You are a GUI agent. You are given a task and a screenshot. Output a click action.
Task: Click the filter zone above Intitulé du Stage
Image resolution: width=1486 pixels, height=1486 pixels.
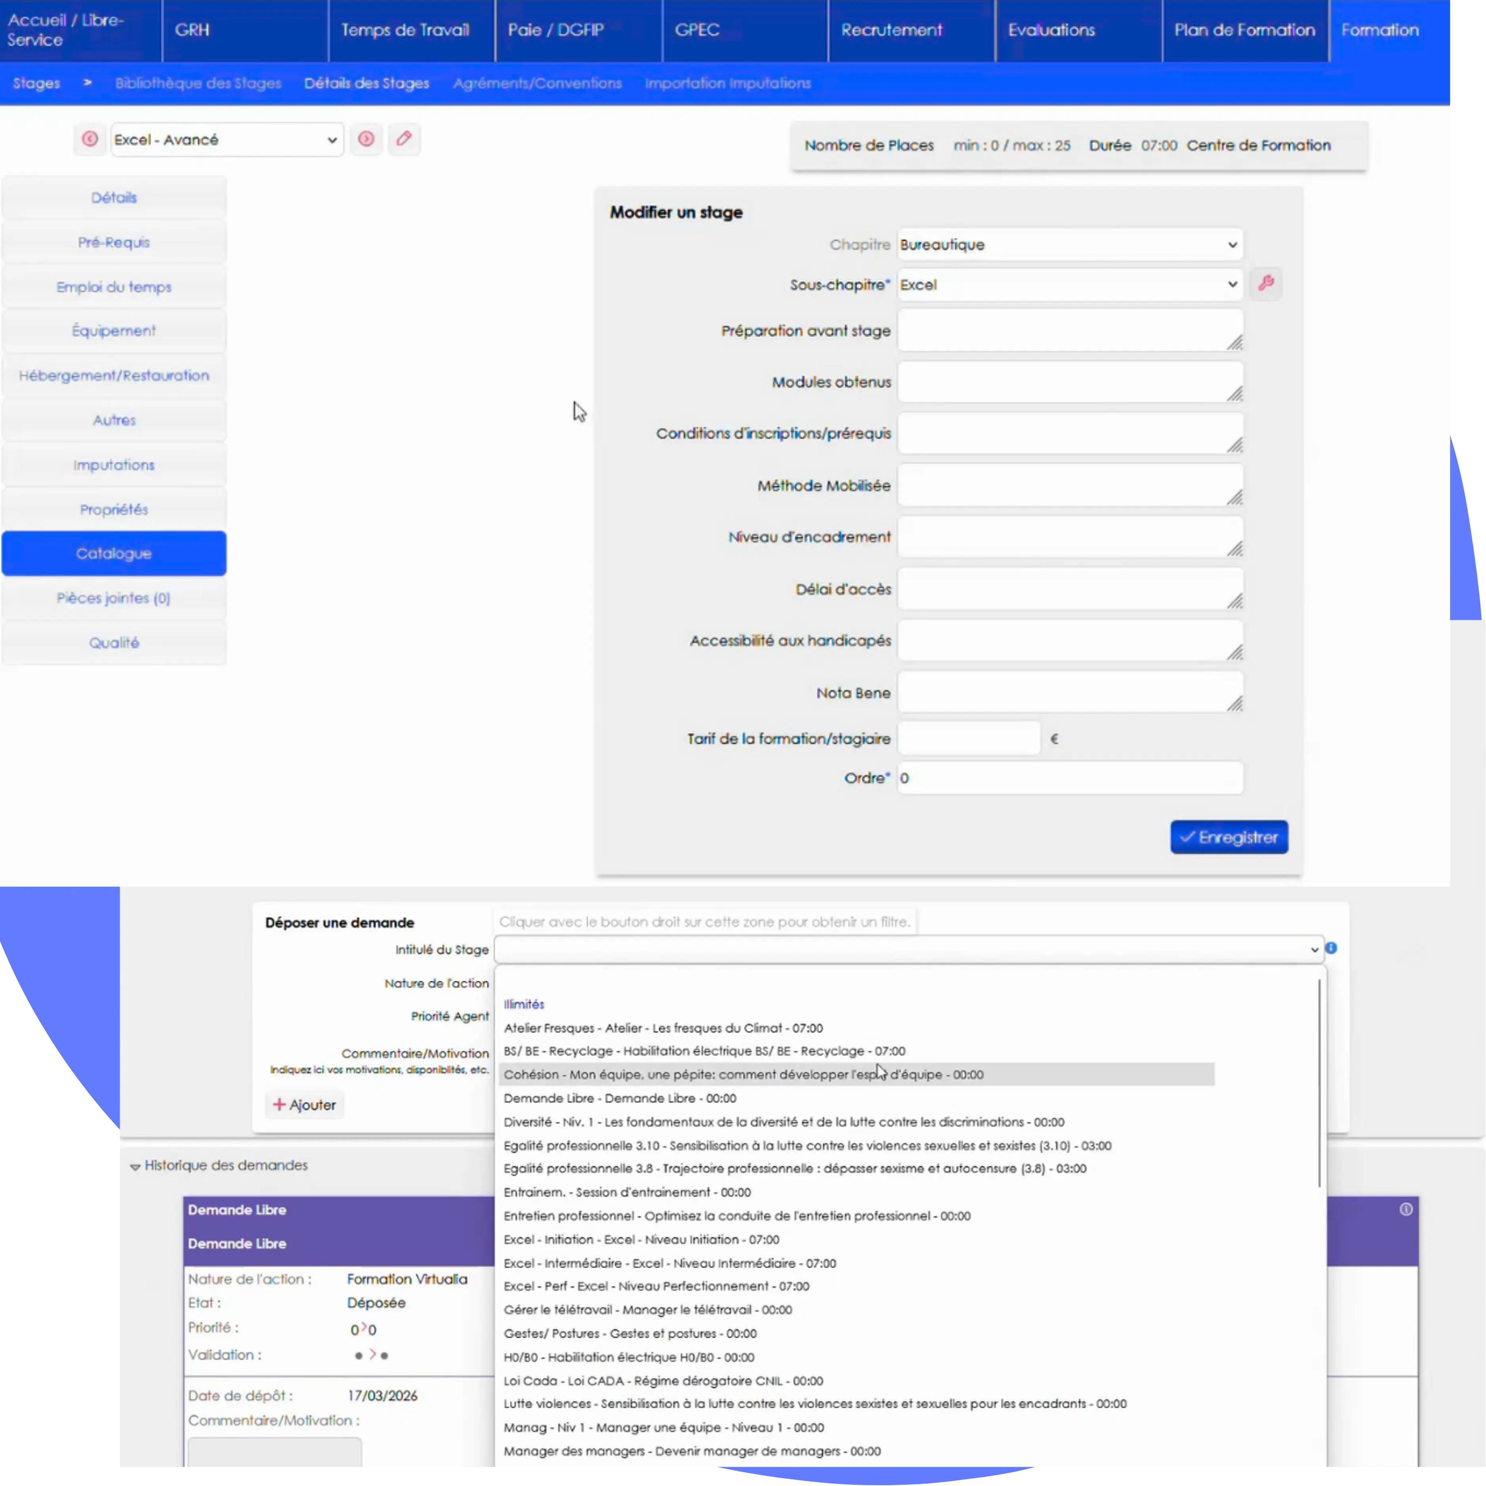(705, 921)
